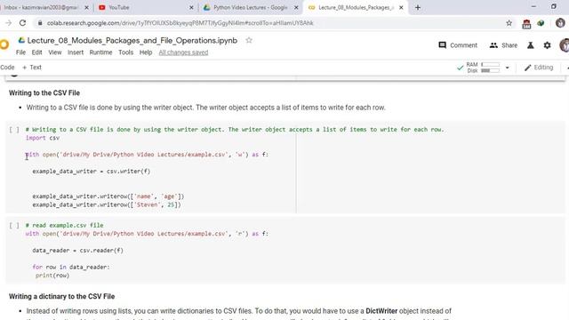Image resolution: width=569 pixels, height=320 pixels.
Task: Click the connected checkmark beside RAM
Action: point(460,68)
